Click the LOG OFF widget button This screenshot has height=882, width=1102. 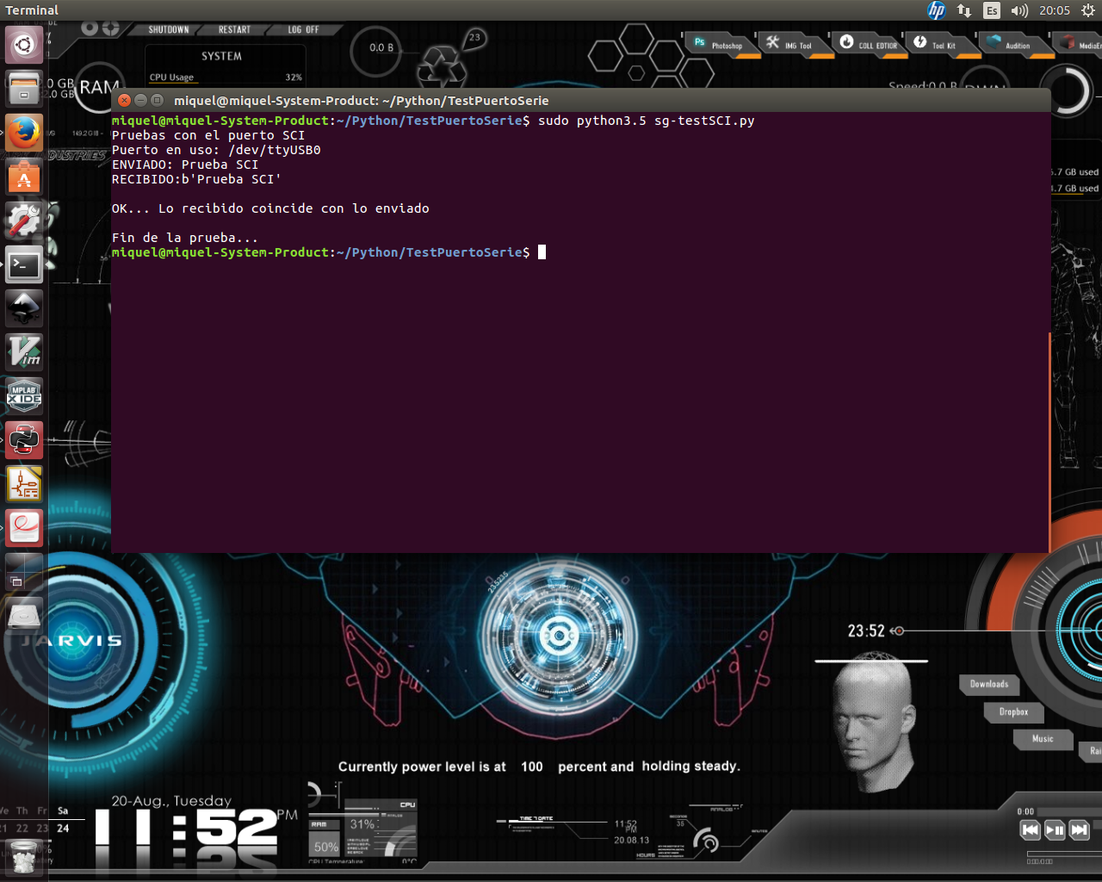pos(303,30)
